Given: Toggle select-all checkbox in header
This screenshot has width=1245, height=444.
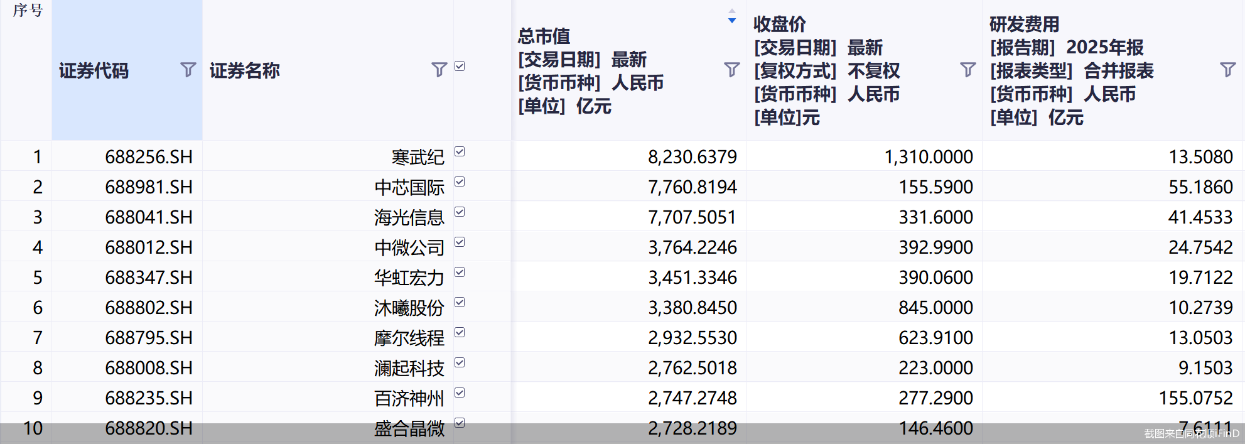Looking at the screenshot, I should pyautogui.click(x=460, y=66).
